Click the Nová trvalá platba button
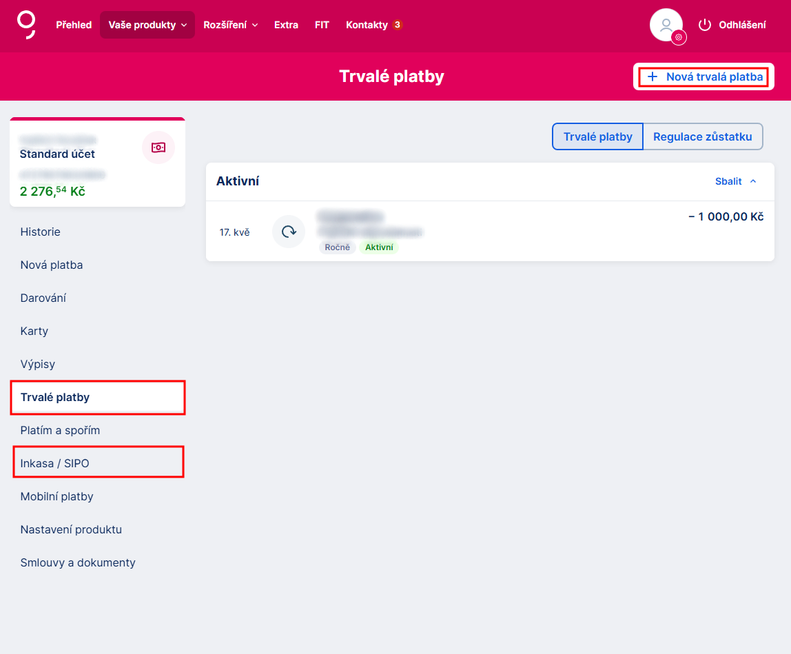Screen dimensions: 791x654 pos(703,76)
